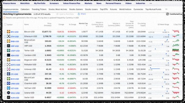Click the Cardano USD name cell

pos(30,55)
